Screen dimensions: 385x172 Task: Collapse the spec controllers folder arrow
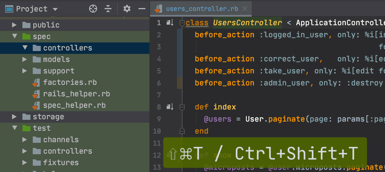(x=25, y=48)
